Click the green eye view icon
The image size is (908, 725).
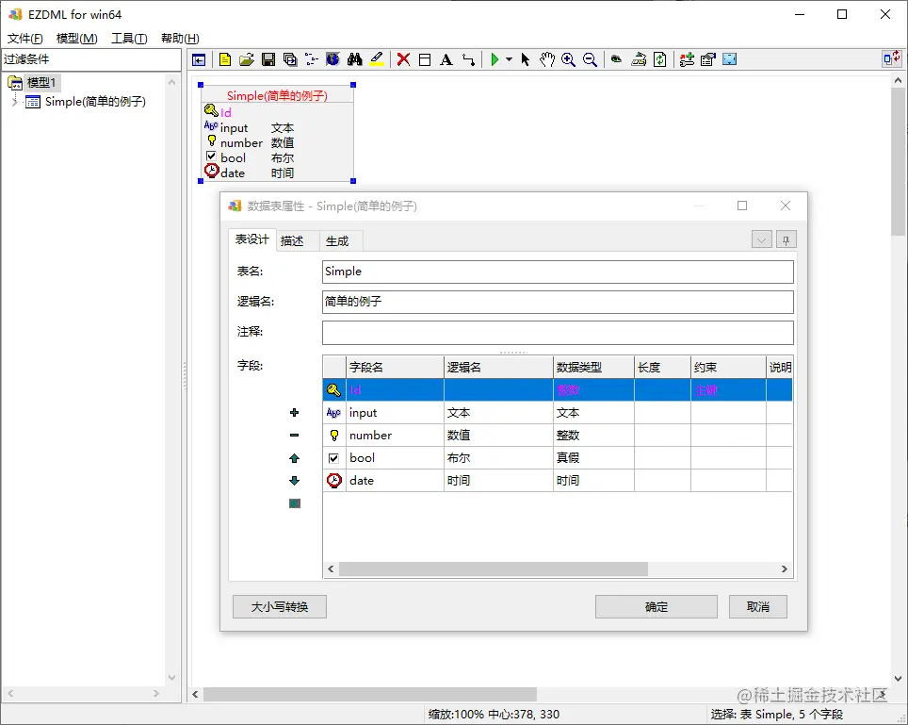pyautogui.click(x=617, y=59)
